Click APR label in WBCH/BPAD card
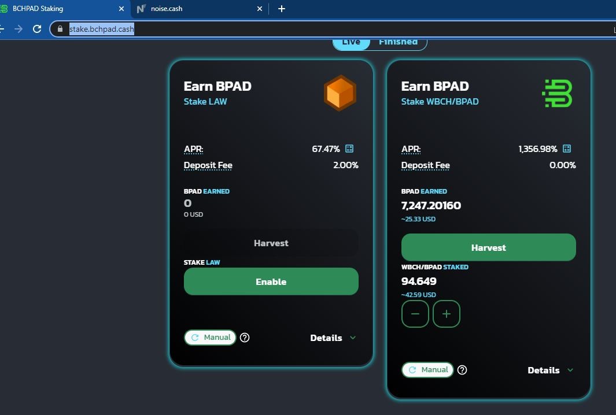This screenshot has height=415, width=616. [411, 149]
